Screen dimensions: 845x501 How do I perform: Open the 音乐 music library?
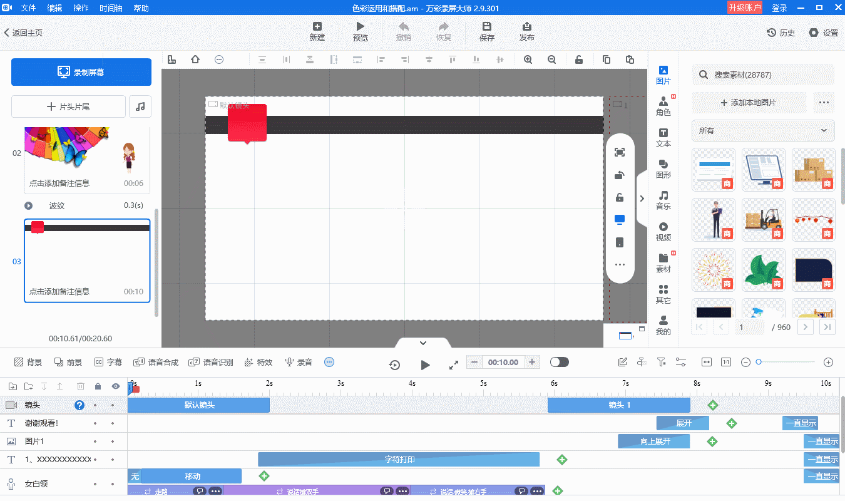pos(663,200)
